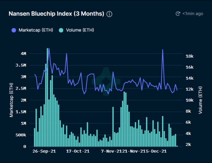Click the '6k' volume axis label

point(188,123)
